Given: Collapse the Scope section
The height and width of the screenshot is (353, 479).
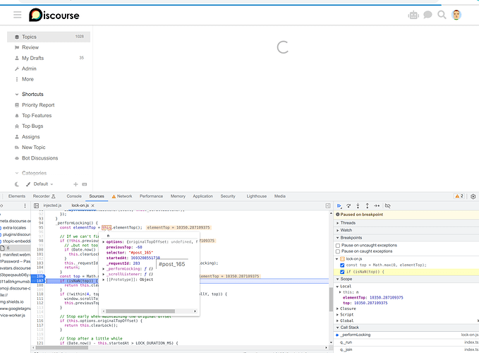Looking at the screenshot, I should tap(346, 279).
